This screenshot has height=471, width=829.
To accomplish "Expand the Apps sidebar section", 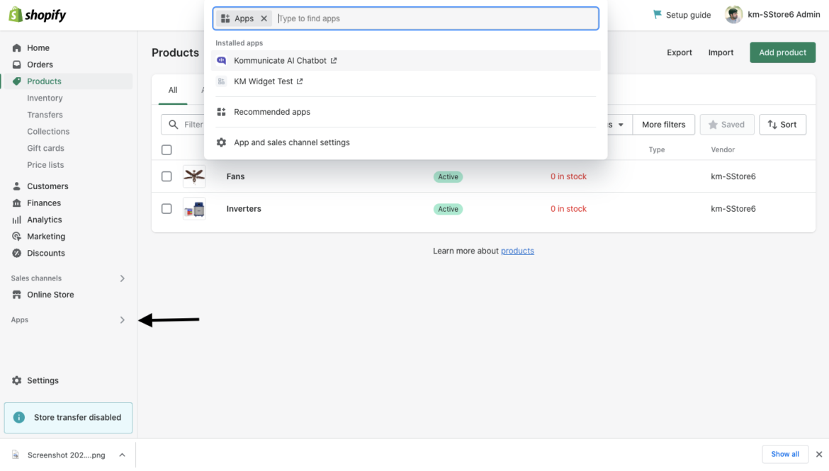I will 122,320.
